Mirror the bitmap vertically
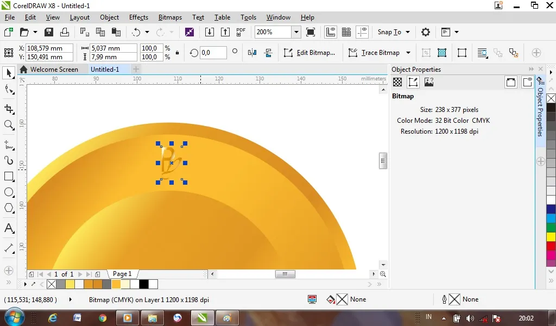This screenshot has width=556, height=326. pyautogui.click(x=268, y=53)
